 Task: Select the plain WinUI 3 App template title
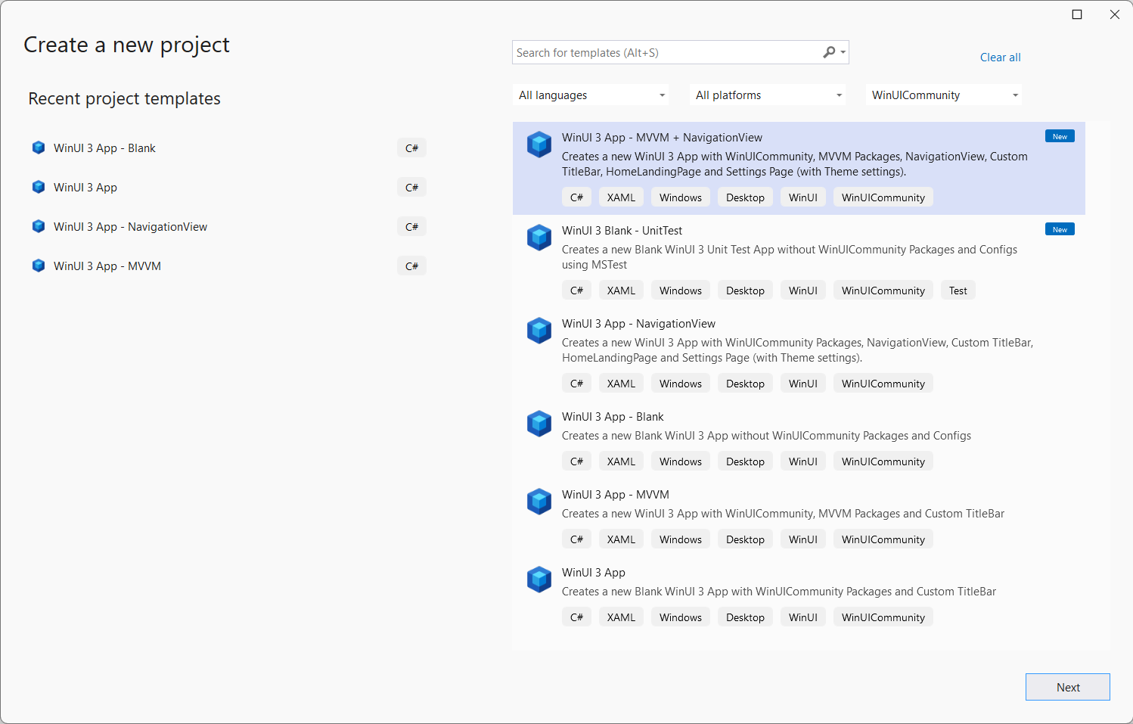(x=594, y=573)
